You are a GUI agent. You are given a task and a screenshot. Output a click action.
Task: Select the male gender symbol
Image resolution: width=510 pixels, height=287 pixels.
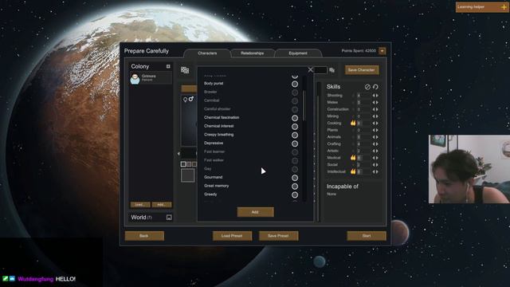point(191,99)
